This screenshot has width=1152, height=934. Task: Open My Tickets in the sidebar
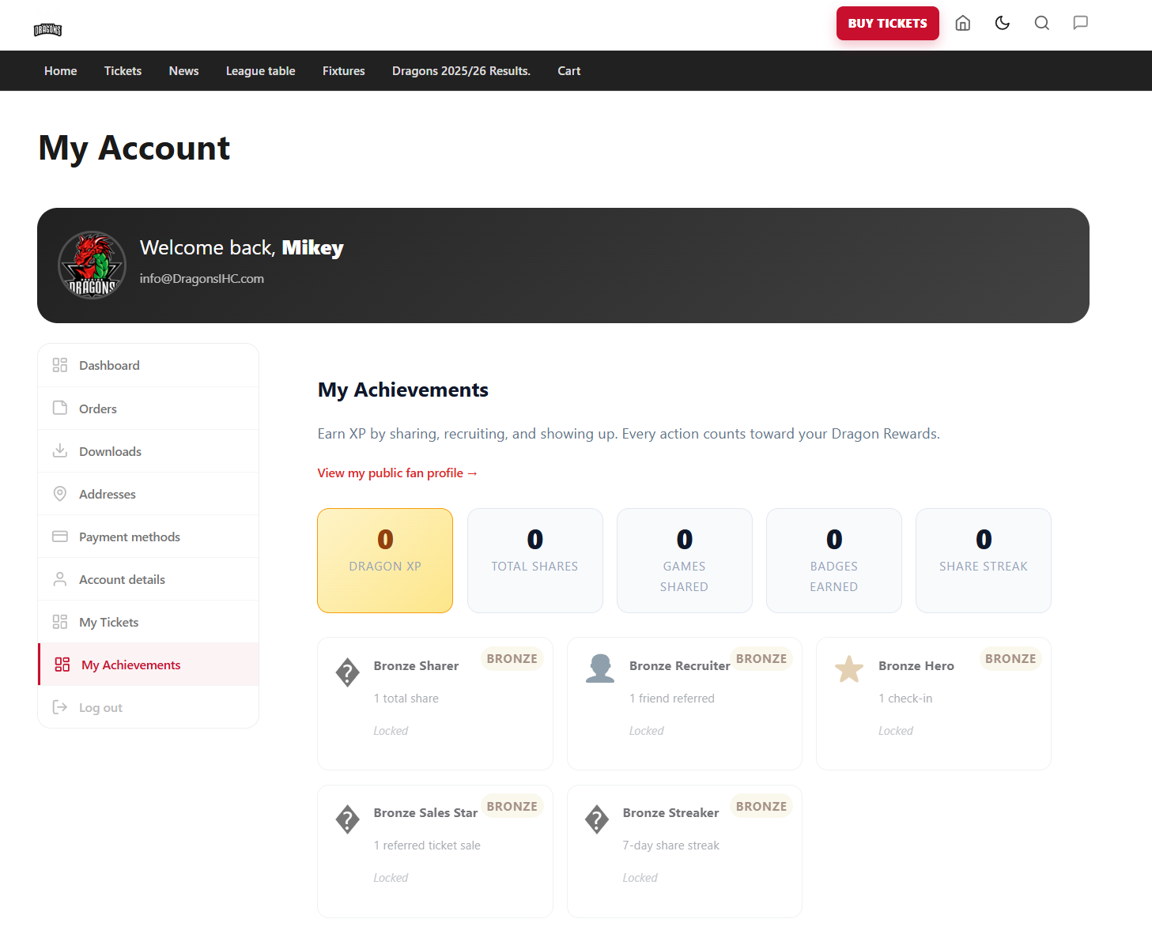tap(149, 622)
